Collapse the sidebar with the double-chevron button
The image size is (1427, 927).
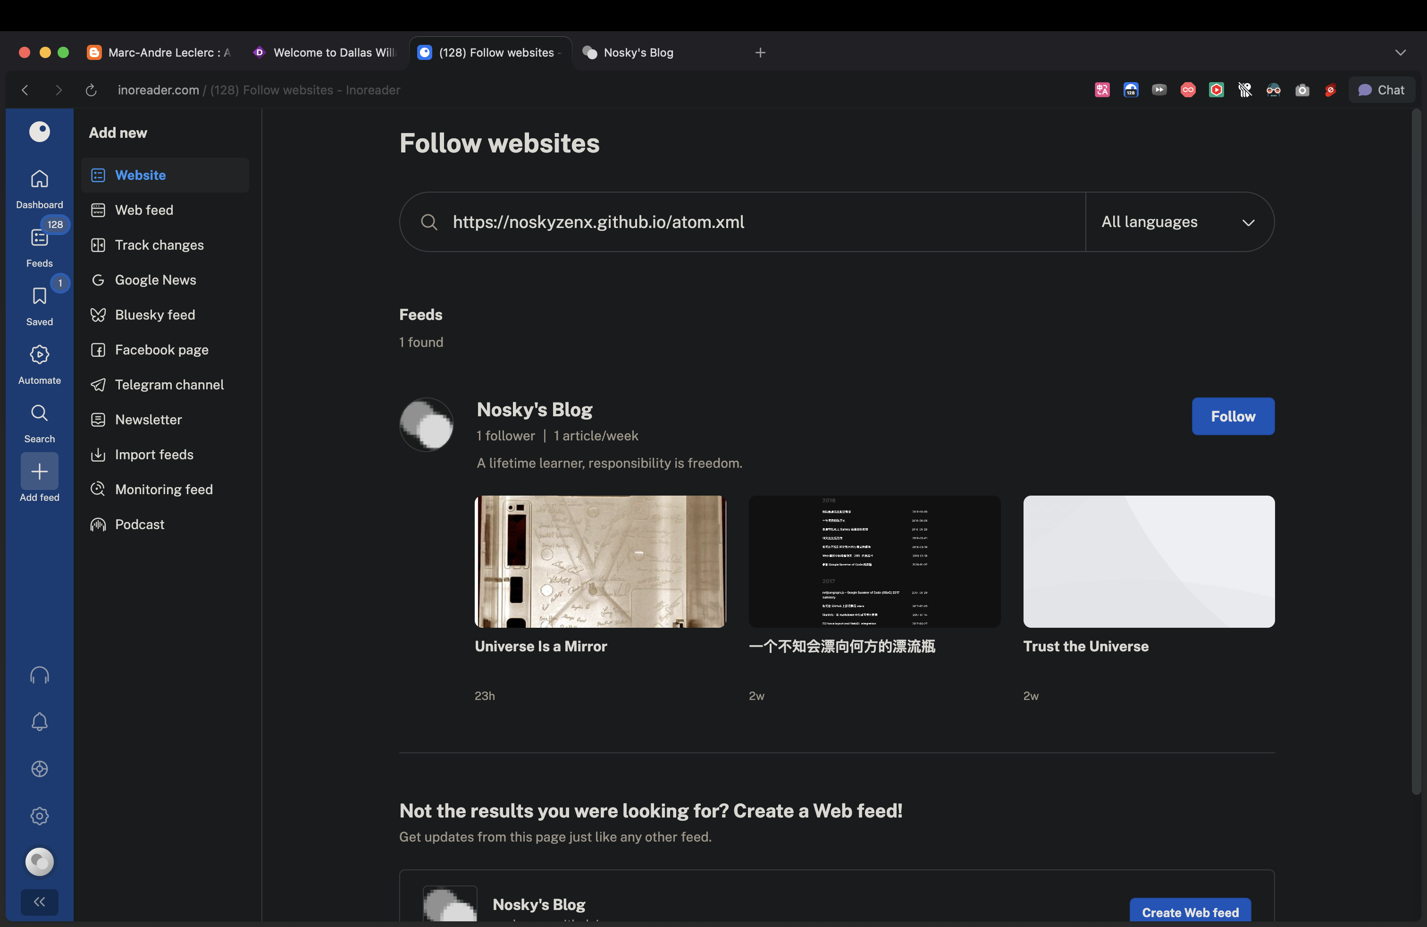click(39, 901)
